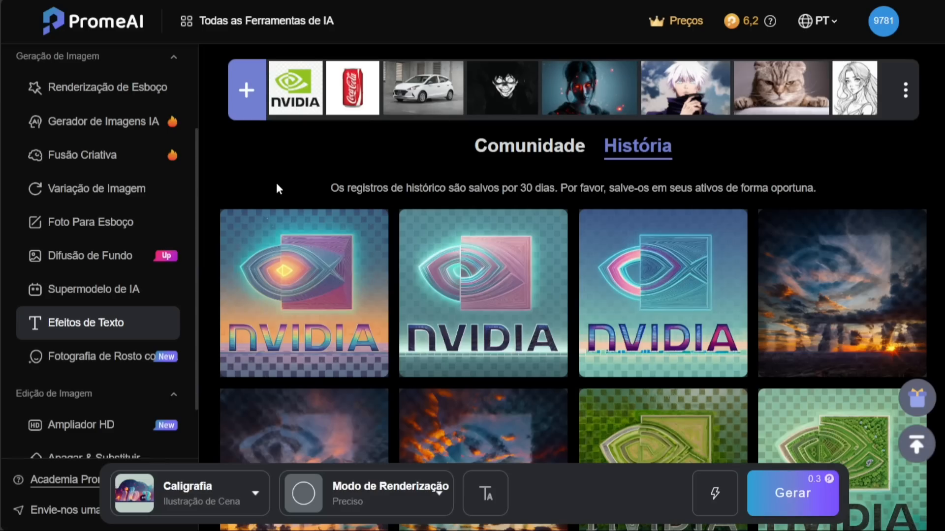
Task: Click the floating gift box icon
Action: pos(917,398)
